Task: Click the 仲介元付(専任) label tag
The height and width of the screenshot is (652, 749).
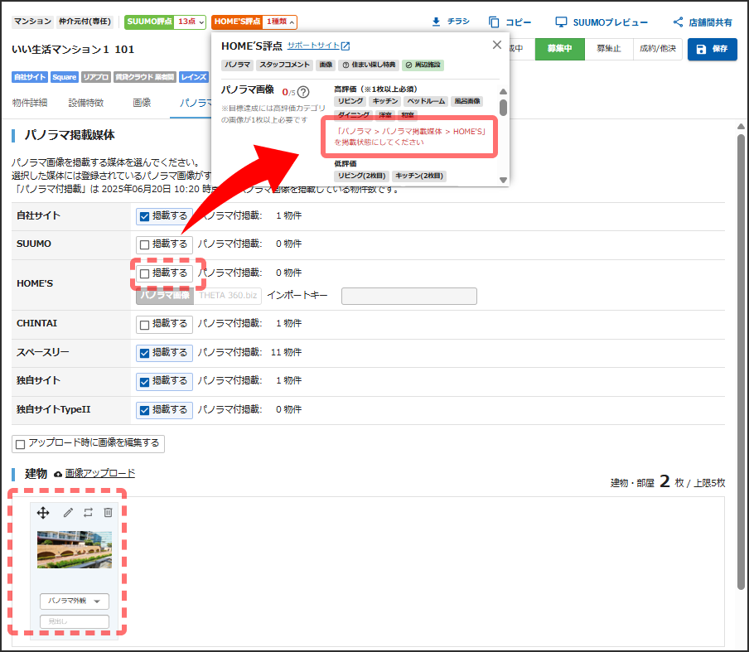Action: (85, 22)
